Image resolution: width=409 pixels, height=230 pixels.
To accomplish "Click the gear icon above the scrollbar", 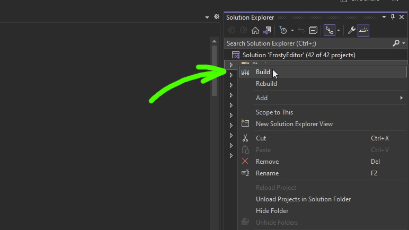I will pos(216,17).
